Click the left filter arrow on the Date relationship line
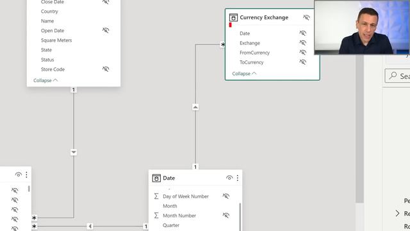The width and height of the screenshot is (410, 231). click(x=90, y=226)
